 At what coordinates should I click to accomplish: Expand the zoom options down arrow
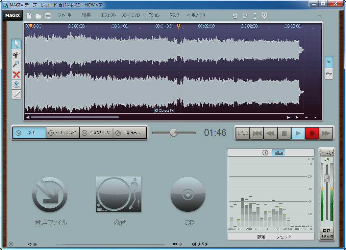(x=316, y=117)
